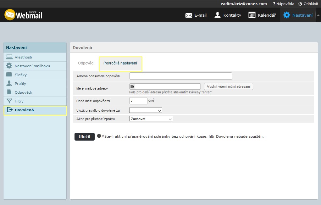This screenshot has height=205, width=321.
Task: Open Kalendář via calendar icon
Action: click(x=252, y=15)
